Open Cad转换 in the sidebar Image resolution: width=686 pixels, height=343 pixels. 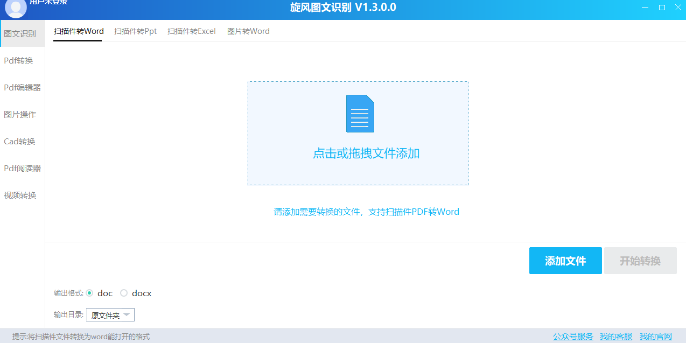coord(19,141)
